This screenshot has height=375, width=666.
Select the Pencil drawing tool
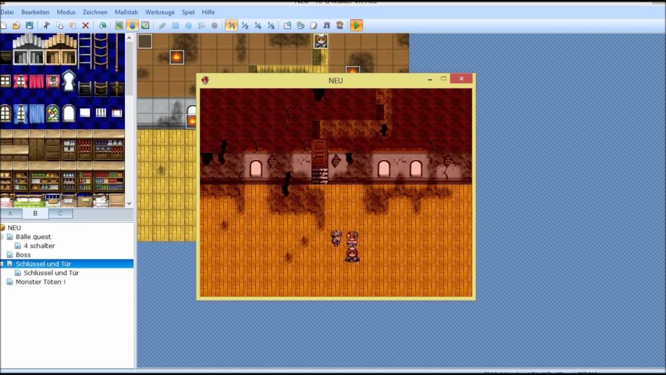pyautogui.click(x=162, y=25)
